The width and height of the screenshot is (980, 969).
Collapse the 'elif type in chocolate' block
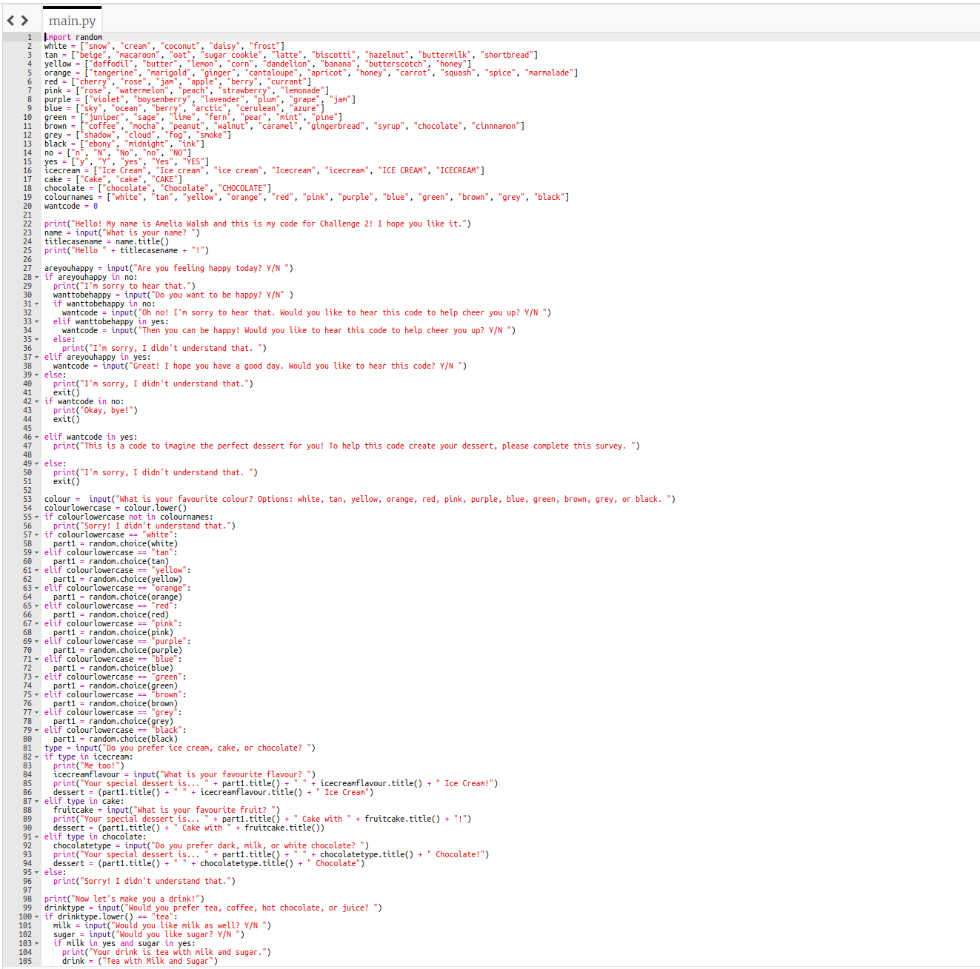point(36,837)
